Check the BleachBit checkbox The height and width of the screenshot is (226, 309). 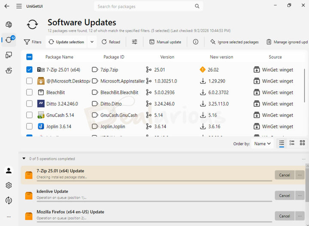coord(29,92)
